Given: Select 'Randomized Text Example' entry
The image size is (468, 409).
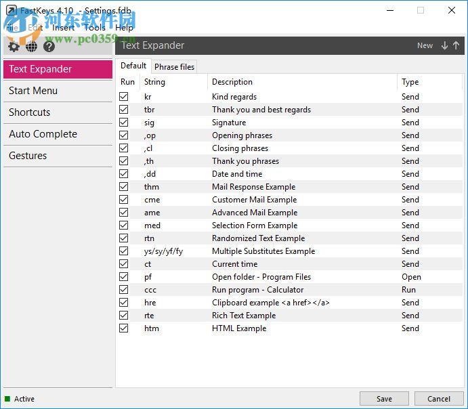Looking at the screenshot, I should [x=289, y=238].
